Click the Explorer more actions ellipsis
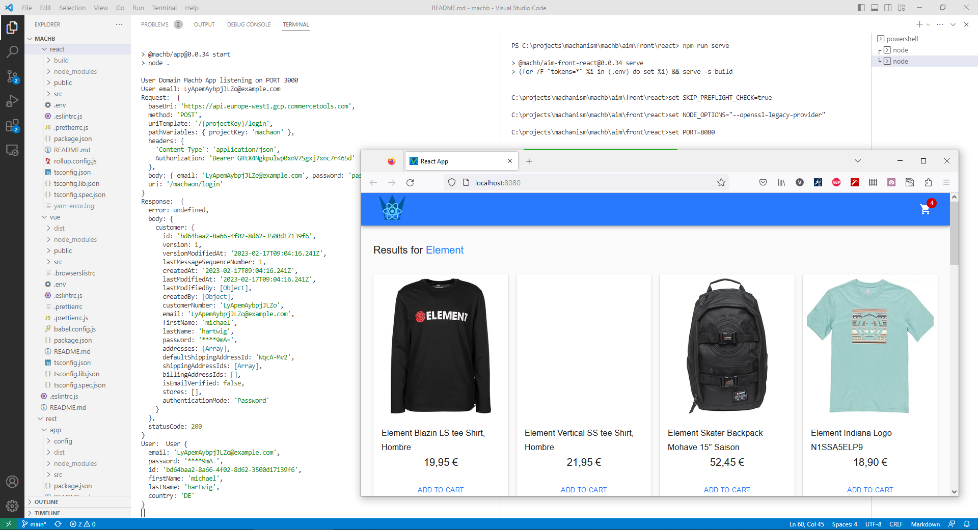 [x=119, y=24]
